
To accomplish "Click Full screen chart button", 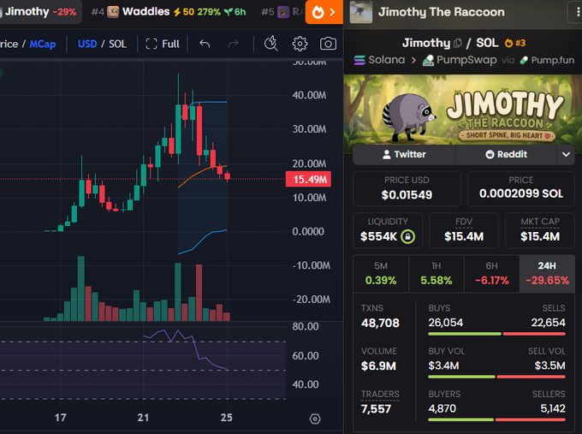I will coord(163,44).
